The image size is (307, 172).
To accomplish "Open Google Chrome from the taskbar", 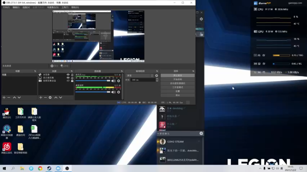I will tap(40, 168).
